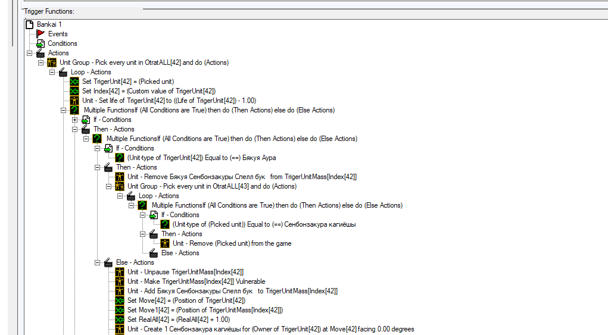Image resolution: width=608 pixels, height=335 pixels.
Task: Collapse Then - Actions containing Remove Бякуя Сенбонзакуры
Action: coord(97,167)
